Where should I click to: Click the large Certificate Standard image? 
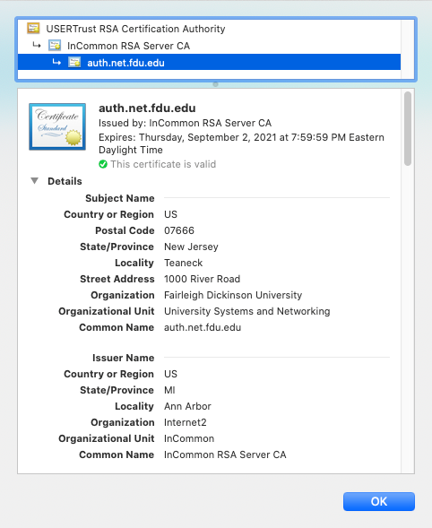tap(57, 126)
